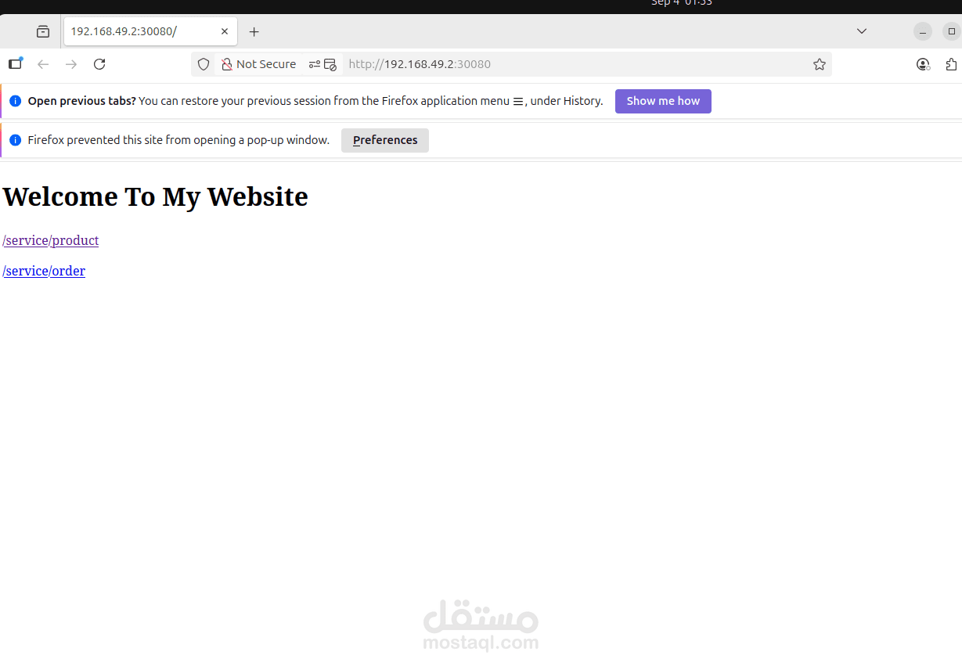The image size is (962, 666).
Task: Open pop-up Preferences button
Action: [x=385, y=140]
